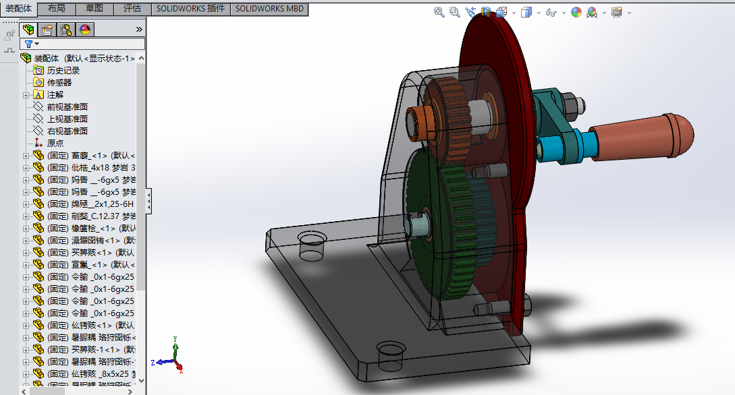735x395 pixels.
Task: Click the Zoom to Fit magnifier icon
Action: (x=439, y=12)
